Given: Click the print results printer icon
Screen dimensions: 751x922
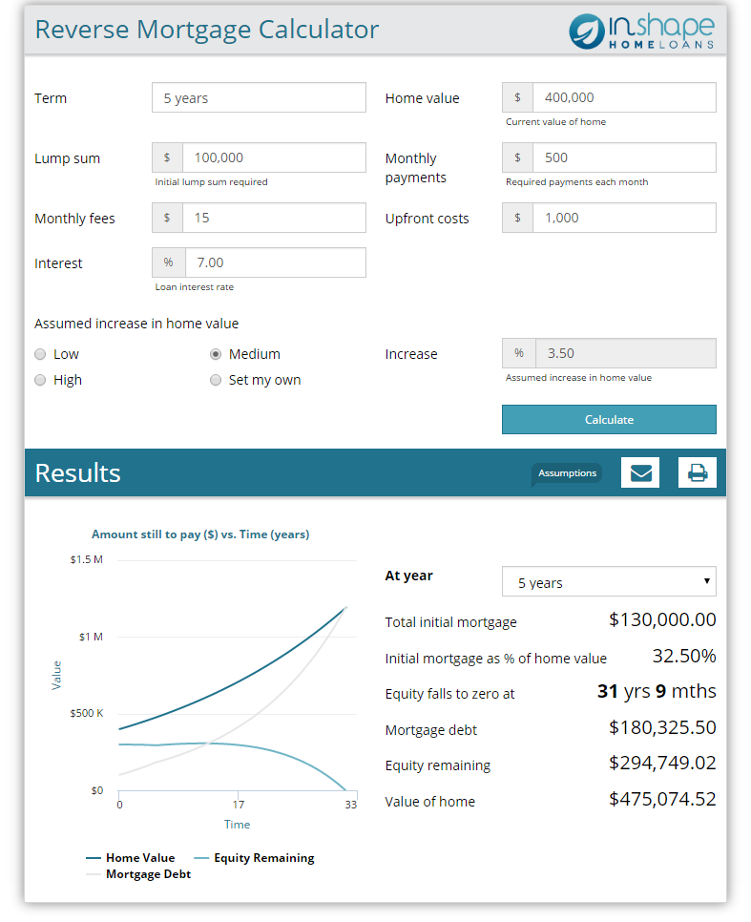Looking at the screenshot, I should tap(697, 472).
